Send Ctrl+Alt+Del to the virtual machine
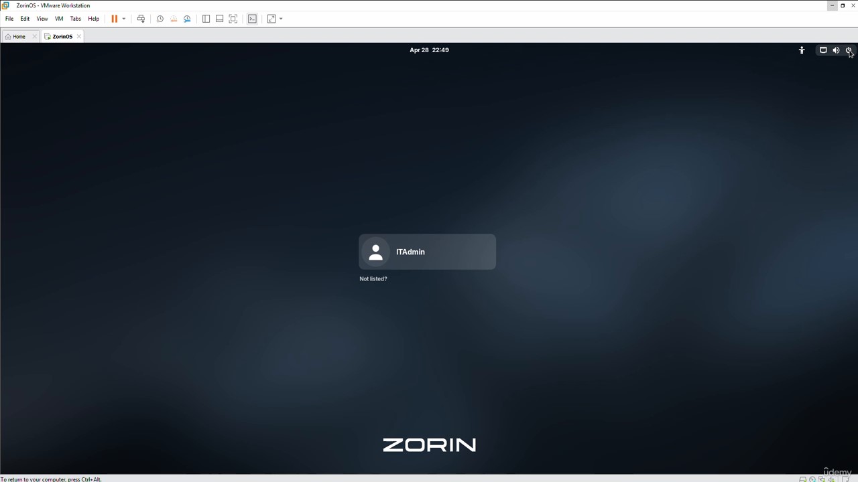The width and height of the screenshot is (858, 482). [141, 19]
